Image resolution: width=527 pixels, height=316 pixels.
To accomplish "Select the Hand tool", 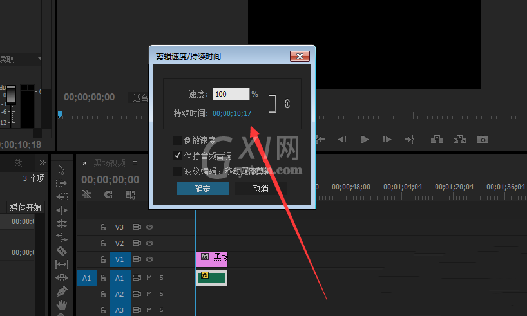I will click(62, 305).
